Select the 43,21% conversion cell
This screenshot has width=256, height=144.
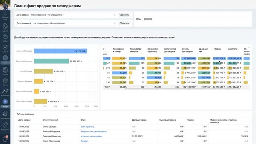[120, 73]
